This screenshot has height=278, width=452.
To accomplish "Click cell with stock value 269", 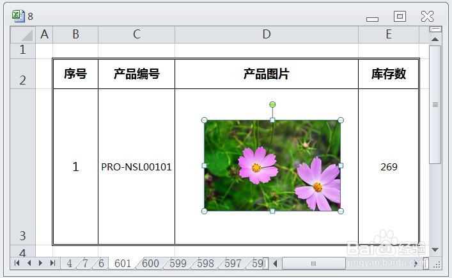I will [x=389, y=167].
